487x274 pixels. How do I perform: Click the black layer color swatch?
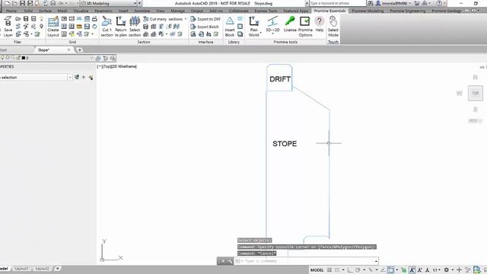(x=24, y=58)
